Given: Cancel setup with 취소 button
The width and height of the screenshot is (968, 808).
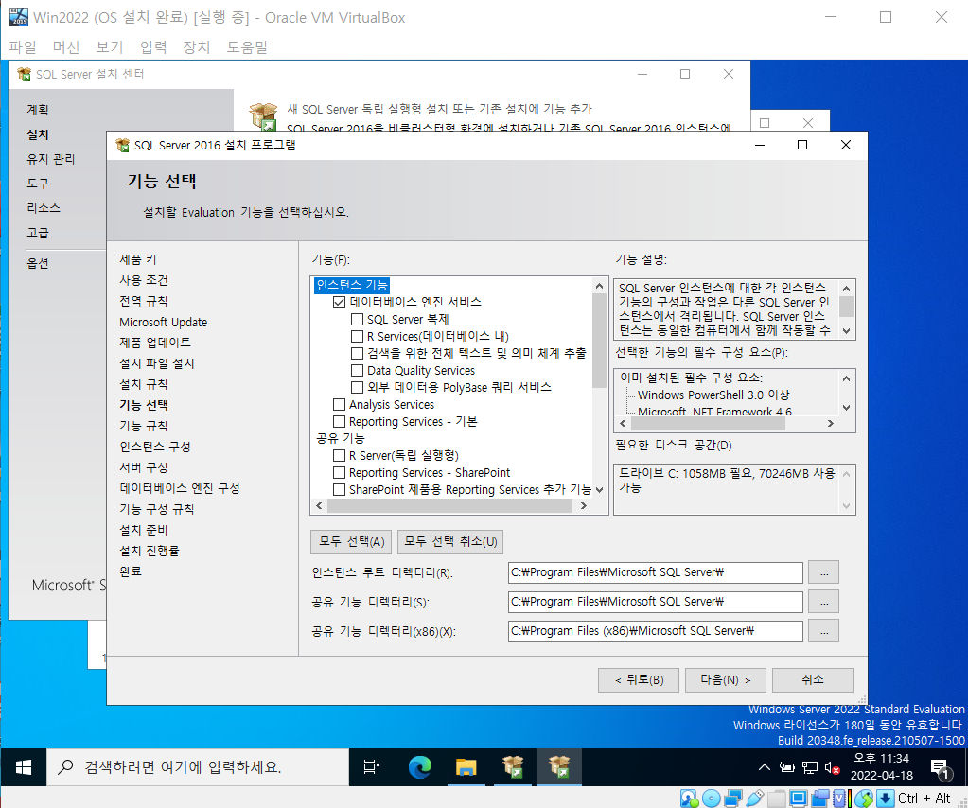Looking at the screenshot, I should click(813, 680).
